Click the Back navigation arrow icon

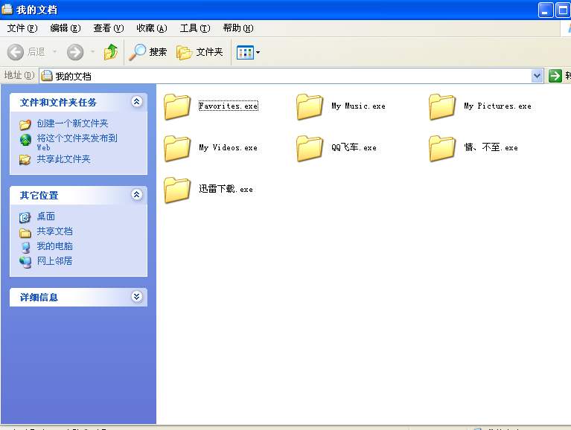pos(16,52)
